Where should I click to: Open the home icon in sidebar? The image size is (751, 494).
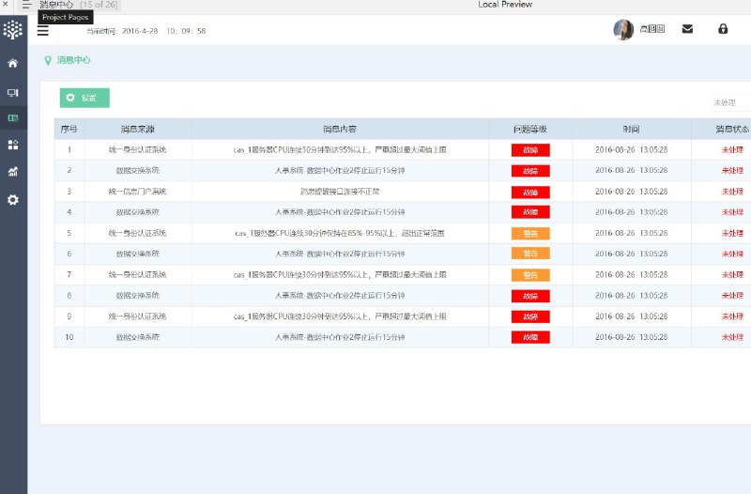(x=13, y=63)
